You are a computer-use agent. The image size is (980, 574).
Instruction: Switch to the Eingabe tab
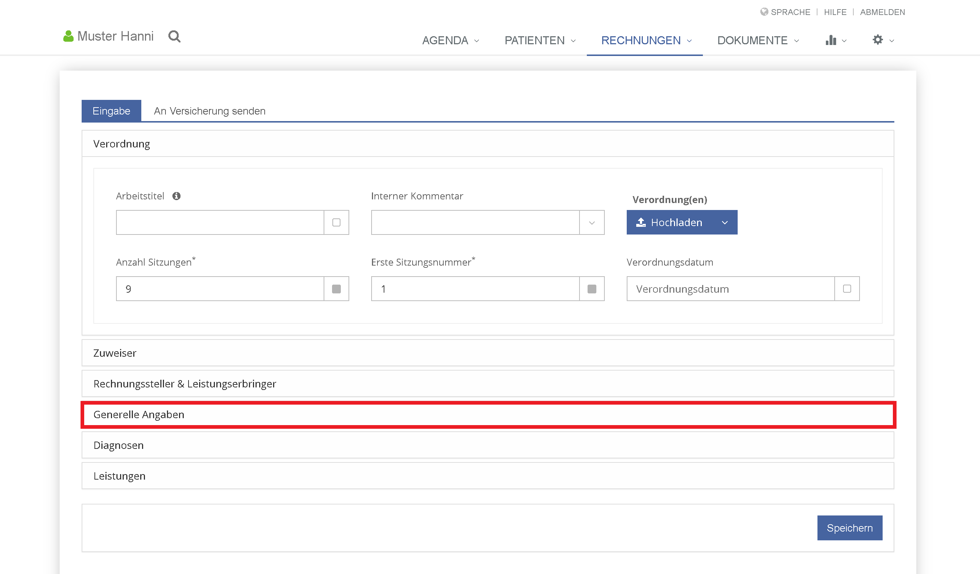tap(111, 111)
